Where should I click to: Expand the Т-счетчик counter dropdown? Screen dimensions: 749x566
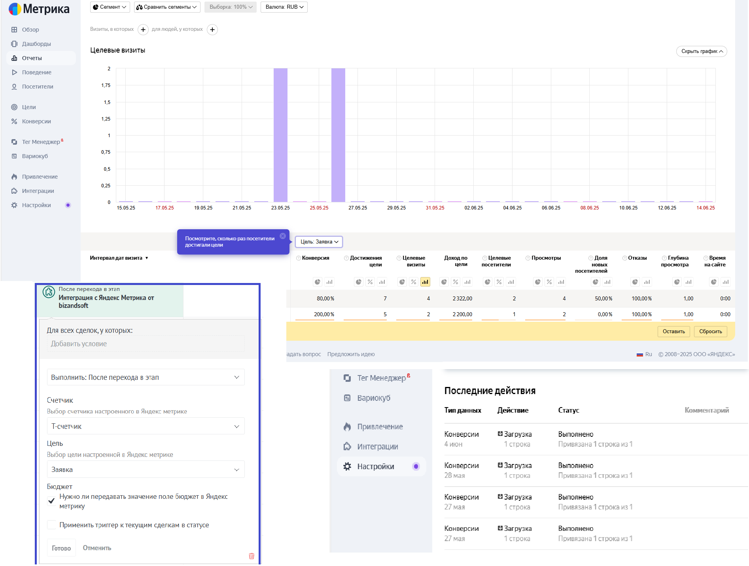pyautogui.click(x=146, y=426)
